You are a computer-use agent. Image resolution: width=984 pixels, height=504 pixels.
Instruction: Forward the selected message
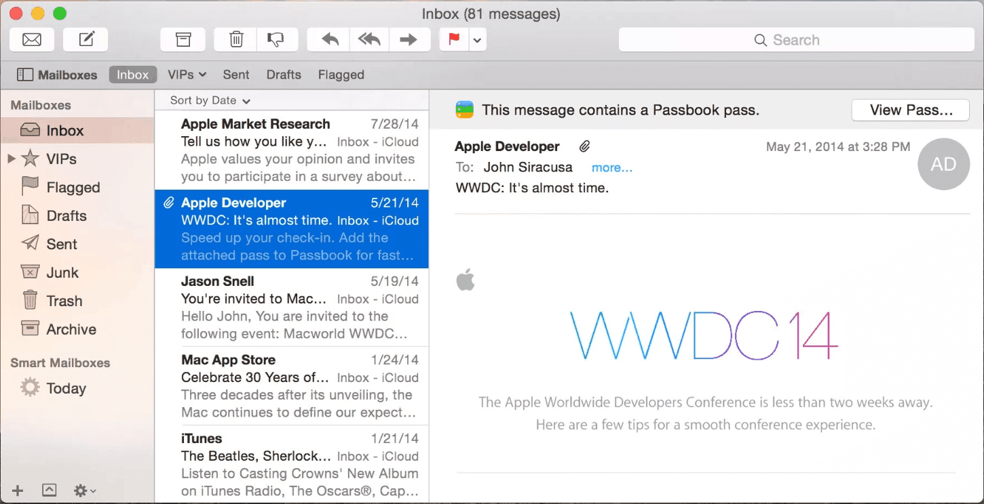coord(409,40)
